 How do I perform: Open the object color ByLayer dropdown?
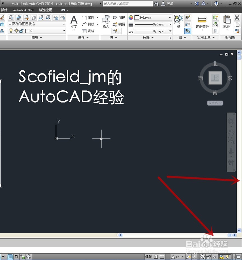pos(153,17)
